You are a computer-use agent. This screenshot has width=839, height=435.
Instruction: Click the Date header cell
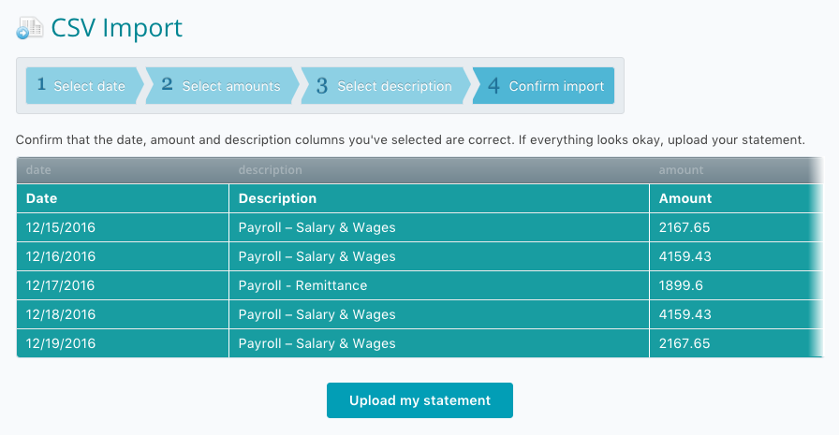tap(123, 198)
